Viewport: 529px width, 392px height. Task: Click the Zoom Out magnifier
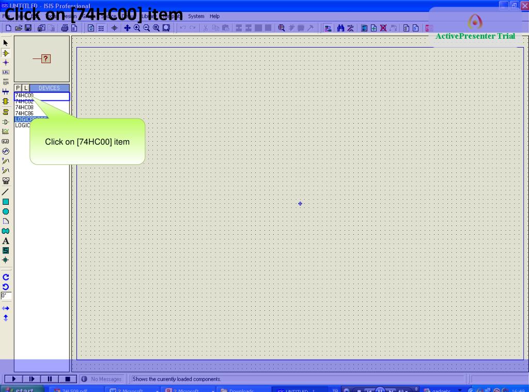pos(146,28)
